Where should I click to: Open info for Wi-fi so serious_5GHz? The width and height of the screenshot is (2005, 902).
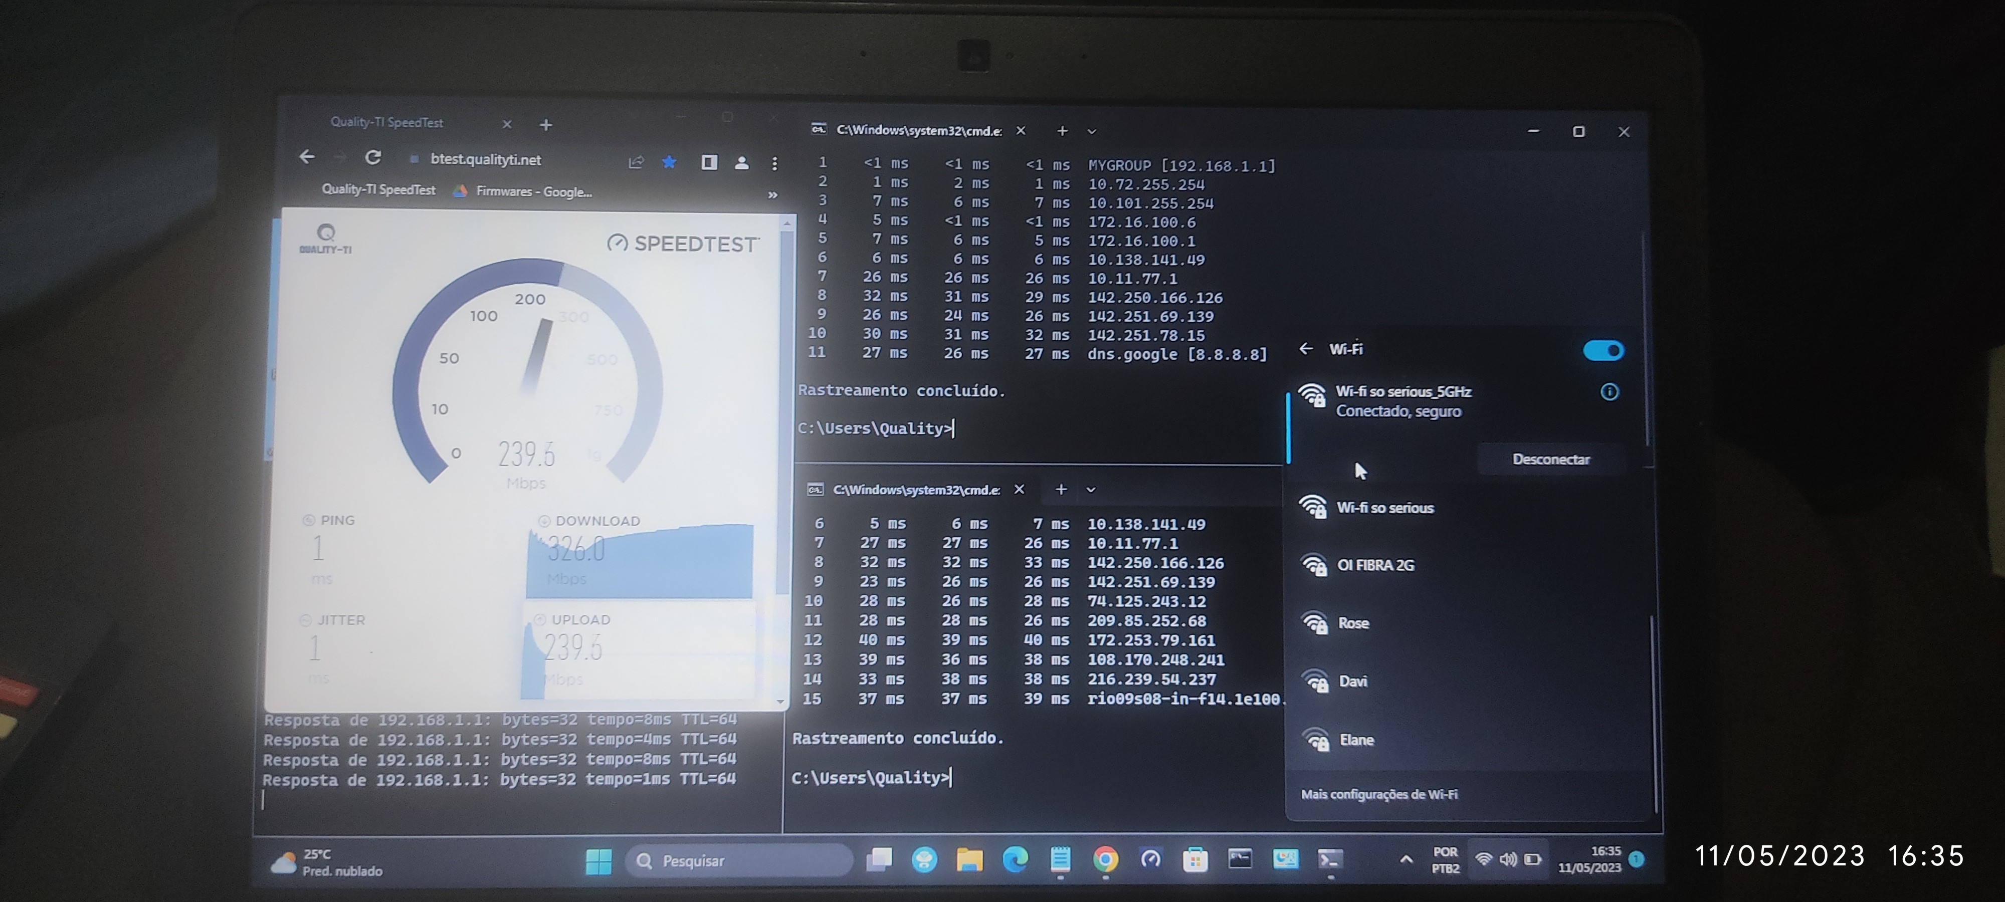tap(1609, 391)
